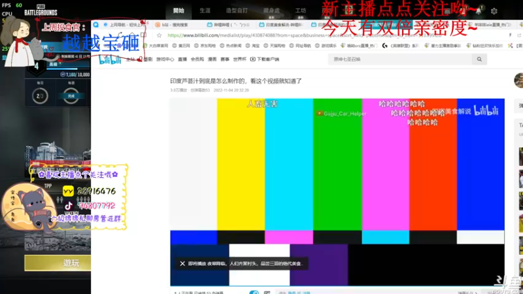Open 黄历网 bookmark

[181, 46]
